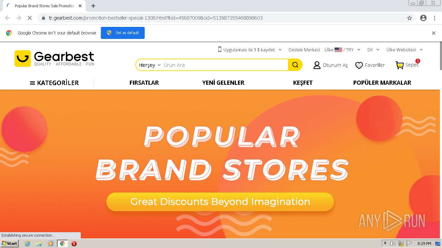Open the Destek Merkezi link

304,50
